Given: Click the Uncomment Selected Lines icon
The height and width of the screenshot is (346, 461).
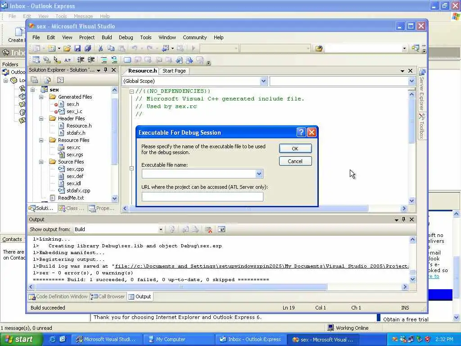Looking at the screenshot, I should (114, 60).
